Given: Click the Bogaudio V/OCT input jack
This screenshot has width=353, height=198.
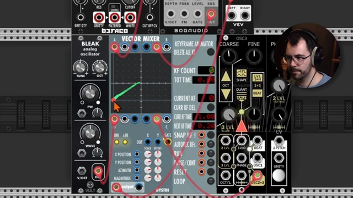Looking at the screenshot, I should pos(170,14).
